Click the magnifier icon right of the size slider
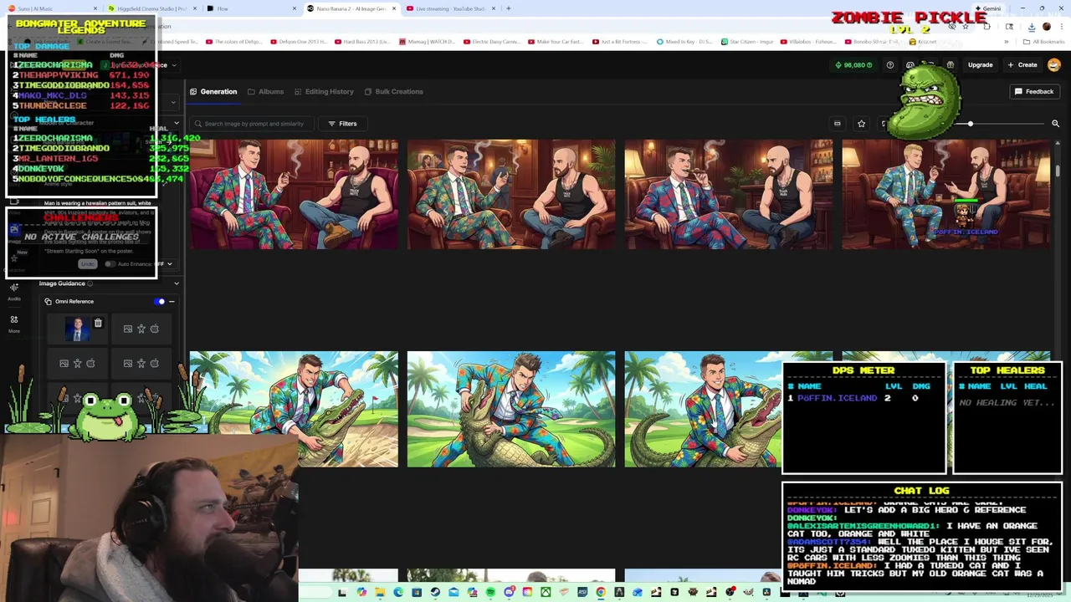The height and width of the screenshot is (602, 1071). [1055, 124]
